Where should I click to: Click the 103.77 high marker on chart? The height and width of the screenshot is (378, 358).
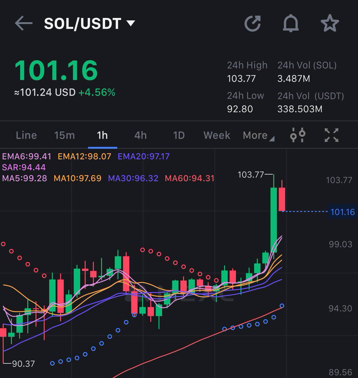click(251, 175)
